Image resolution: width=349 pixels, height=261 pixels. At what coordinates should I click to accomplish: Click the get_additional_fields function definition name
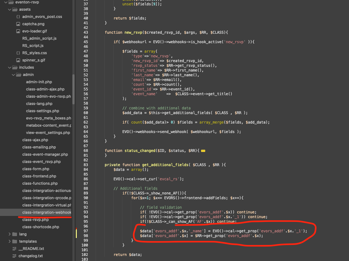point(165,165)
